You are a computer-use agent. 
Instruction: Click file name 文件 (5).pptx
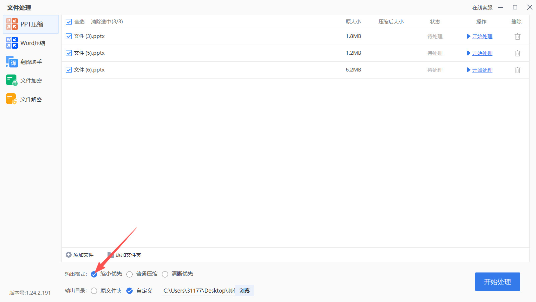tap(89, 53)
